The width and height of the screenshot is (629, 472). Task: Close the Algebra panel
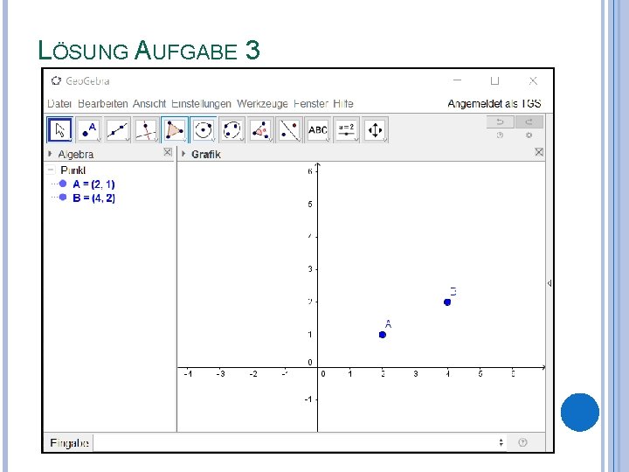(x=168, y=152)
